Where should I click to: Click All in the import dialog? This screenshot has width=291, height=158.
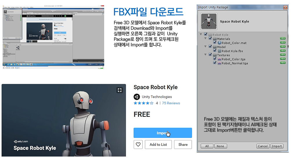coord(207,146)
